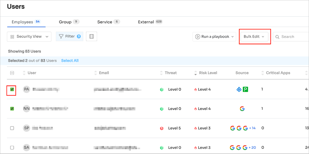Viewport: 309px width, 154px height.
Task: Click the Search input field
Action: click(291, 37)
